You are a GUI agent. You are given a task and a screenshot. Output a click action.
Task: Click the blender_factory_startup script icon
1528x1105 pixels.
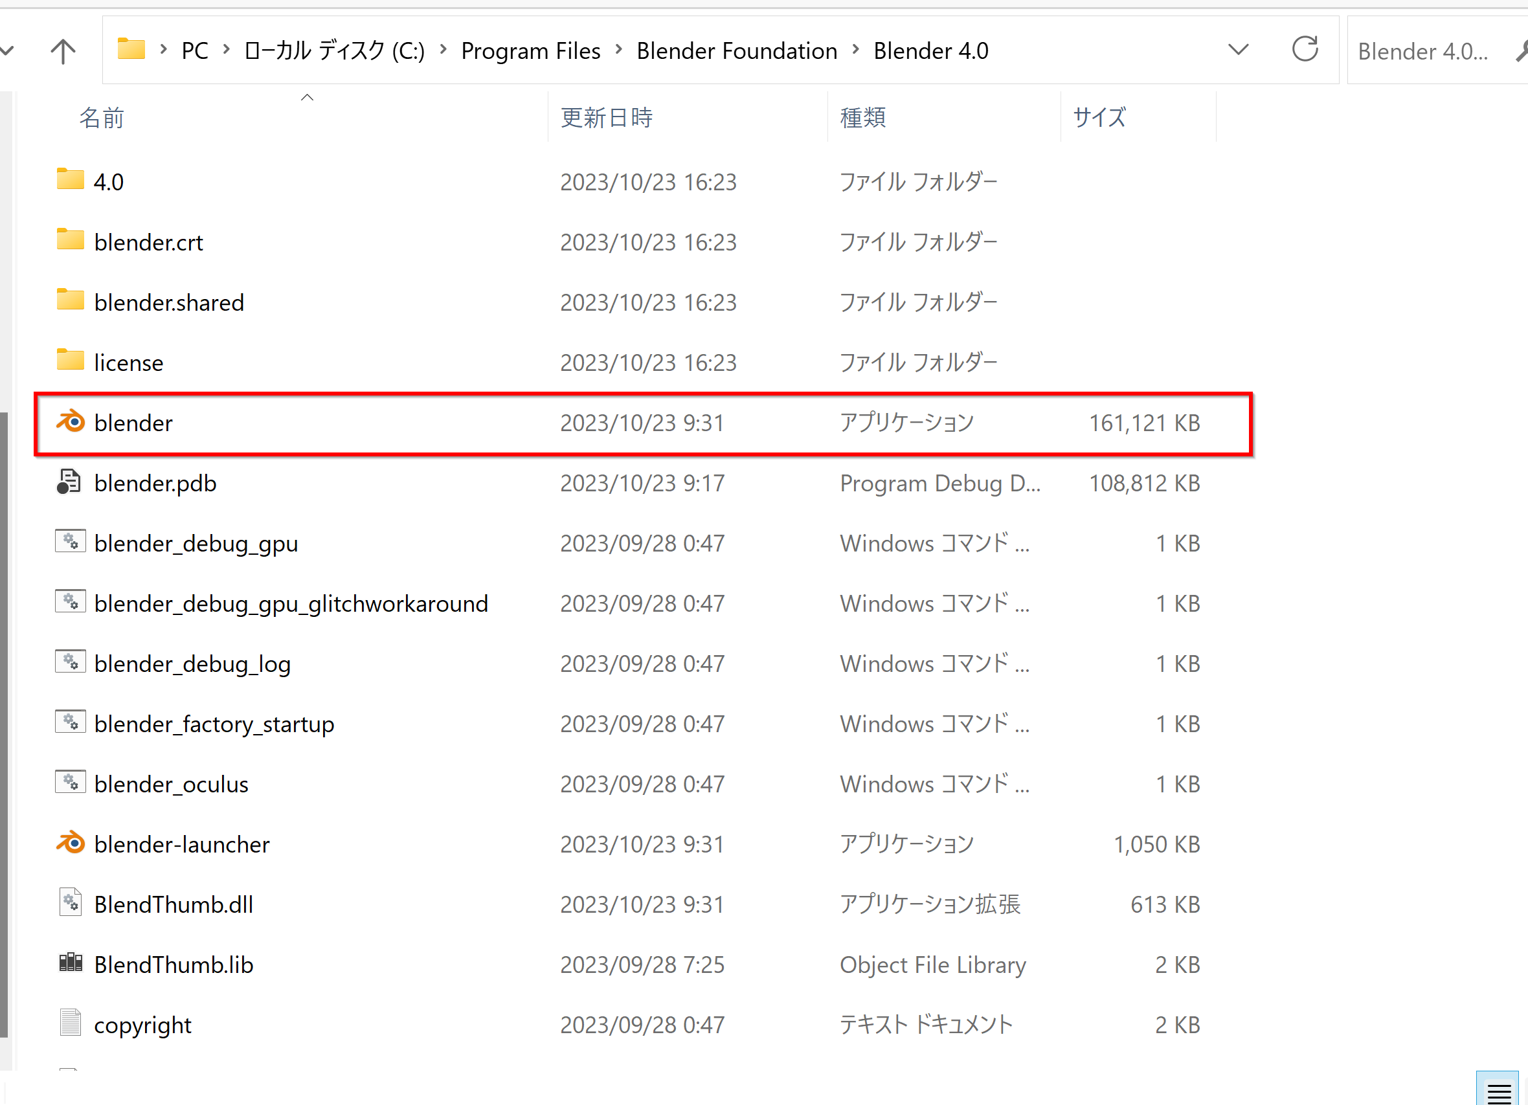tap(70, 722)
